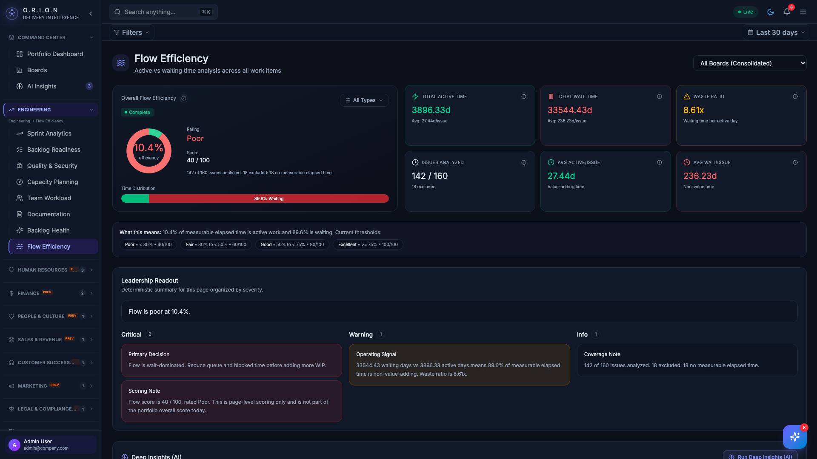Click info icon on Total Active Time card
The image size is (817, 459).
point(524,96)
